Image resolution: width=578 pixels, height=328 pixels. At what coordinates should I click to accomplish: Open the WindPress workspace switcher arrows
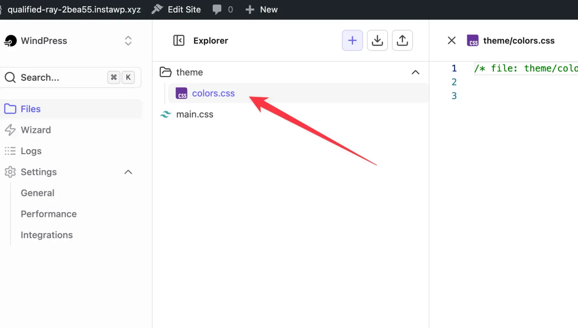tap(128, 41)
